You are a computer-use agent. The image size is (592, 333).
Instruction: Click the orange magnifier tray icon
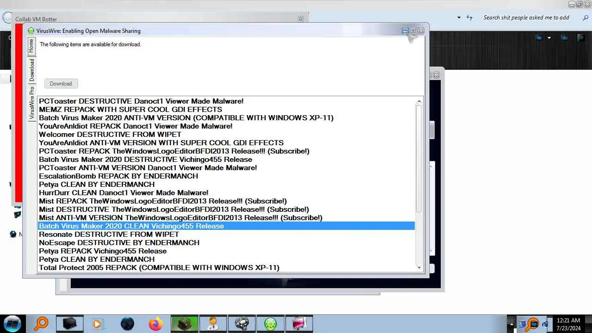(x=532, y=324)
